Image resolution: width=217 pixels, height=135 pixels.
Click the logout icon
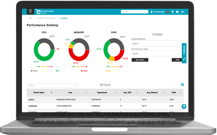click(183, 12)
